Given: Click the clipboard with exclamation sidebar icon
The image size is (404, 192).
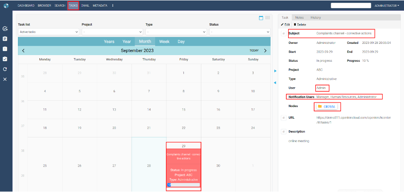Looking at the screenshot, I should point(5,49).
